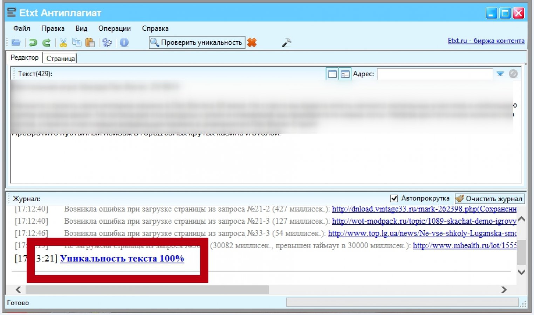Toggle the Автопрокрутка checkbox

pos(394,198)
